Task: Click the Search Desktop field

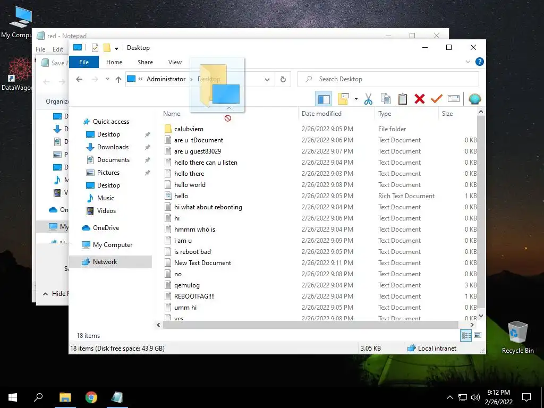Action: 388,79
